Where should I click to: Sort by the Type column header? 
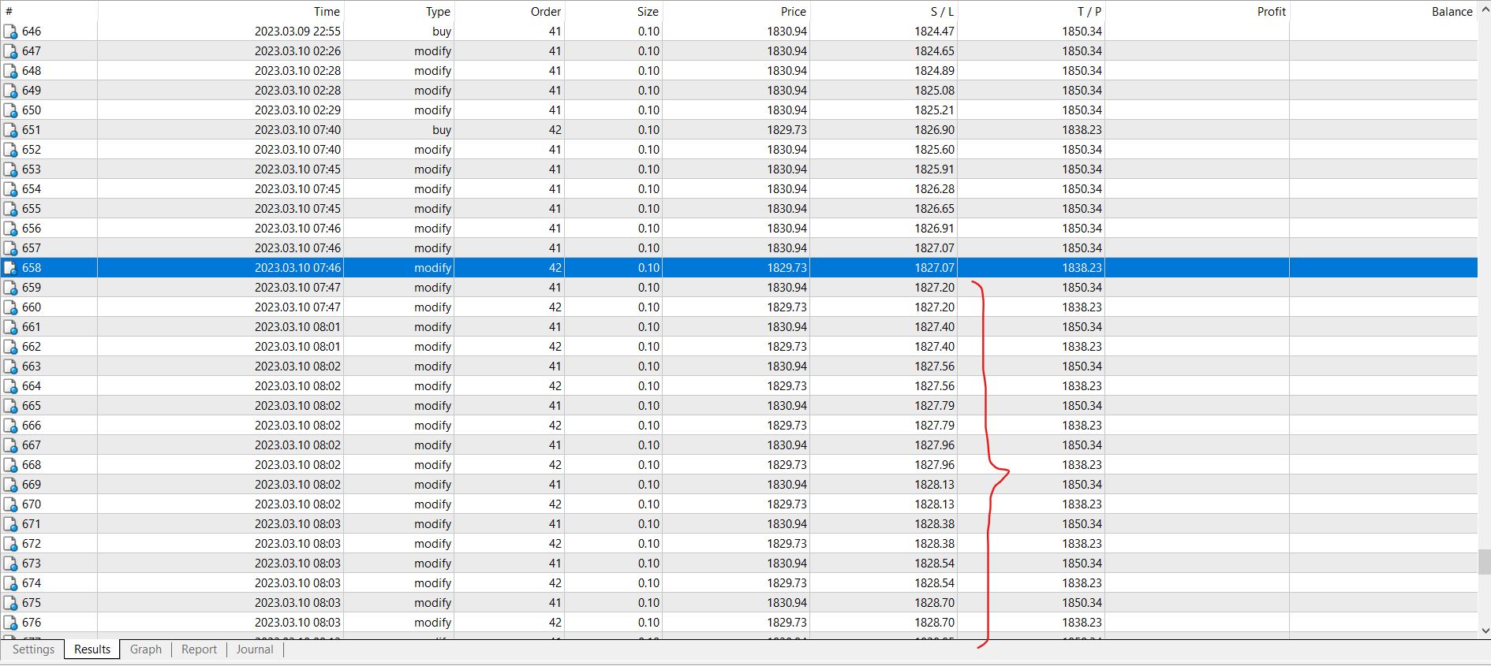coord(399,11)
